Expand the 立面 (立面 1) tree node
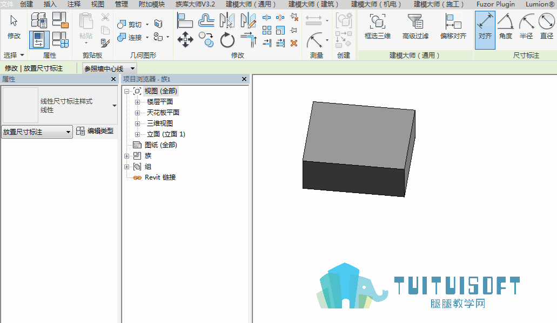Screen dimensions: 557x323 [137, 134]
